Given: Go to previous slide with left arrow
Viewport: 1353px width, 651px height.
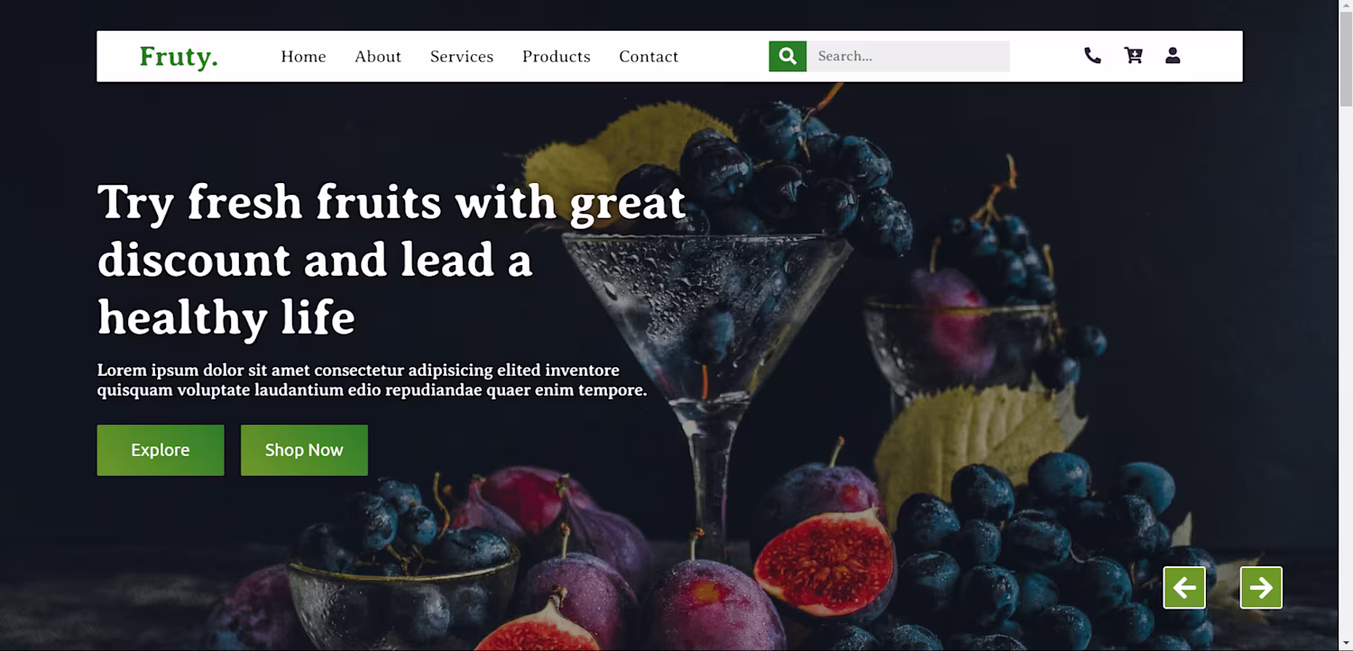Looking at the screenshot, I should point(1184,588).
